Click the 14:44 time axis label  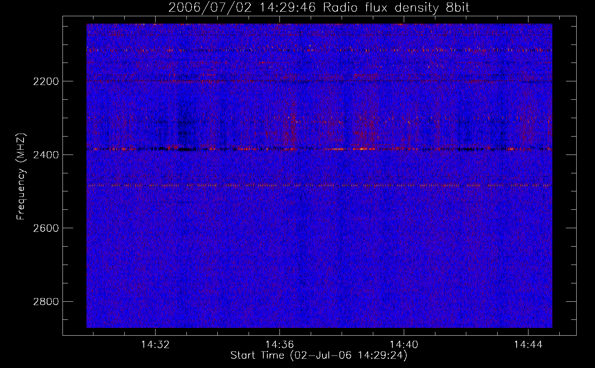tap(528, 345)
